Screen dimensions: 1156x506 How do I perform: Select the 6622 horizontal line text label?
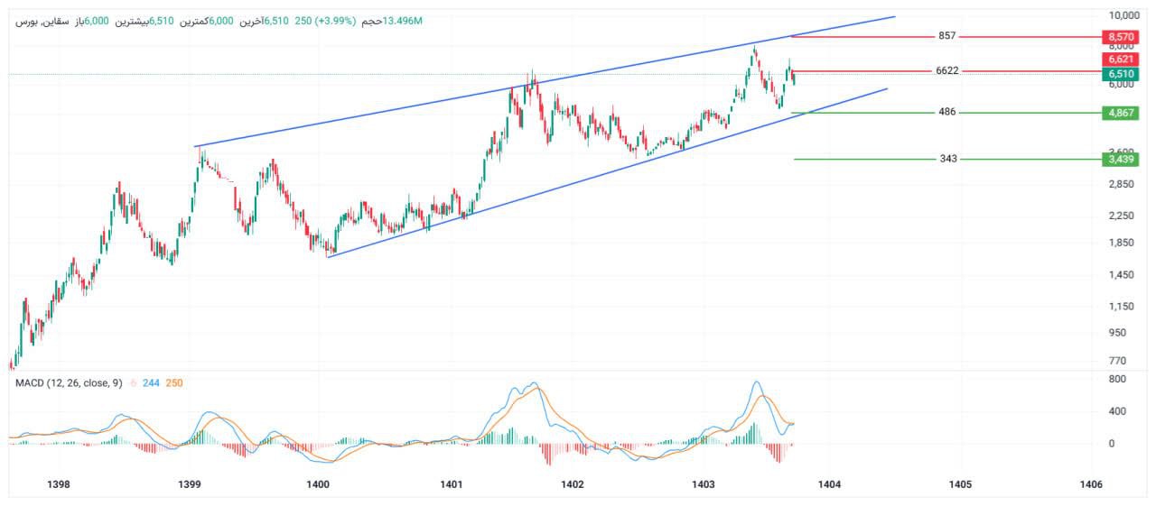(946, 70)
